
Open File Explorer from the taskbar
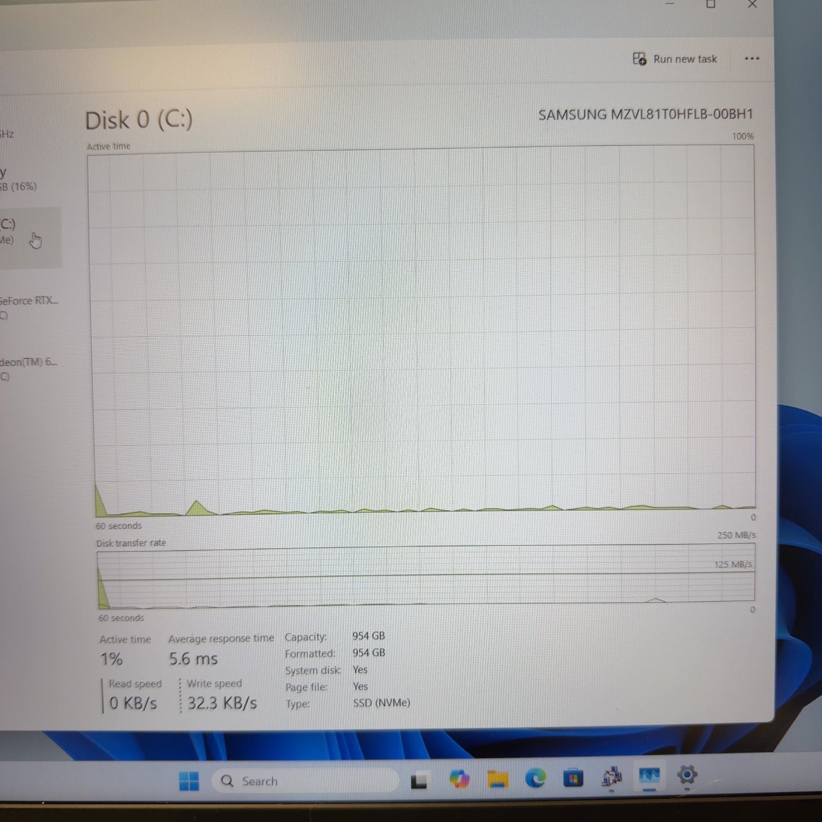(x=498, y=779)
